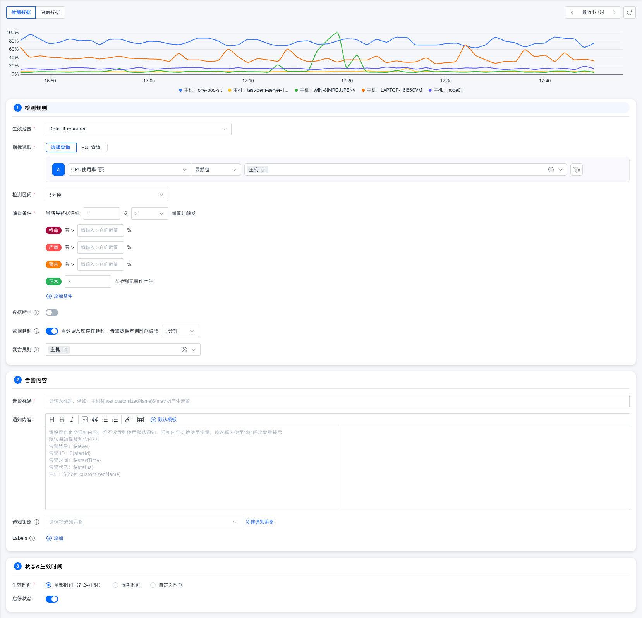
Task: Insert hyperlink in notification editor
Action: pyautogui.click(x=127, y=419)
